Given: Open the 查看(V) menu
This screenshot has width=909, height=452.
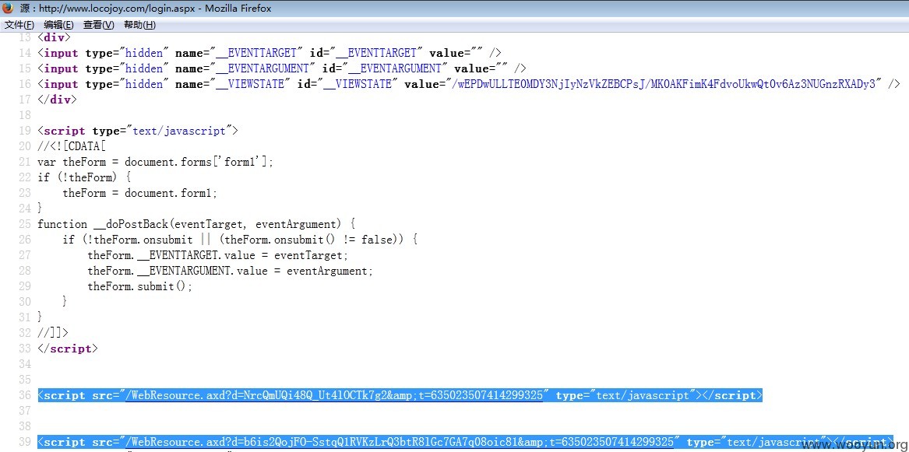Looking at the screenshot, I should (99, 25).
